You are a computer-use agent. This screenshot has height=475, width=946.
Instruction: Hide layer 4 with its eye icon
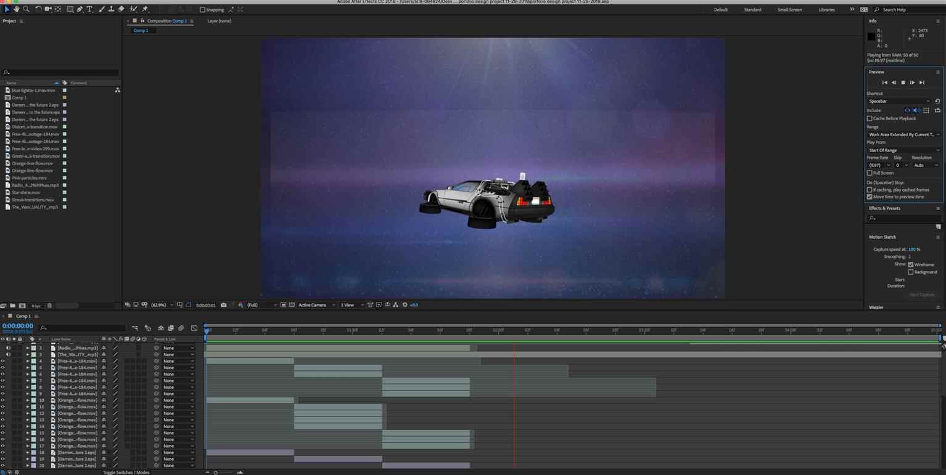(x=3, y=361)
